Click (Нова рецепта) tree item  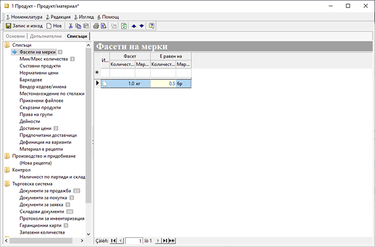(x=35, y=163)
